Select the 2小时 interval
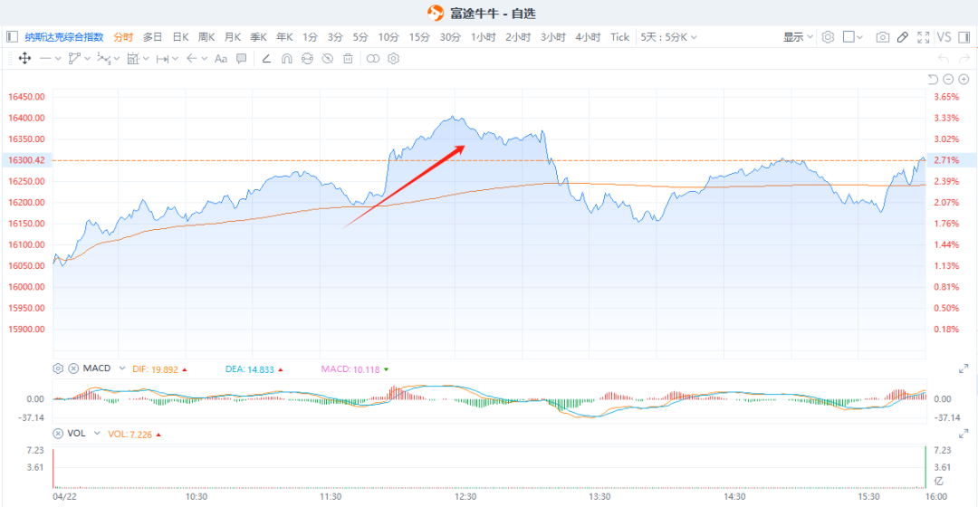This screenshot has width=978, height=507. [518, 37]
